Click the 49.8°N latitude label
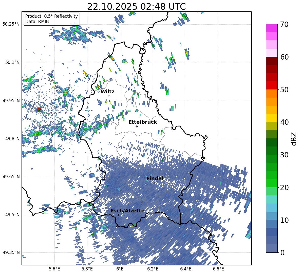 click(12, 139)
